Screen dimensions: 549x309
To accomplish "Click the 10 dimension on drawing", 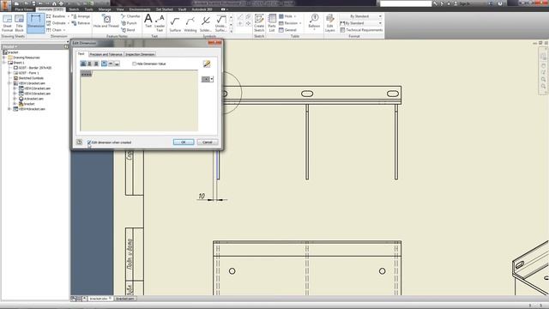I will point(202,196).
